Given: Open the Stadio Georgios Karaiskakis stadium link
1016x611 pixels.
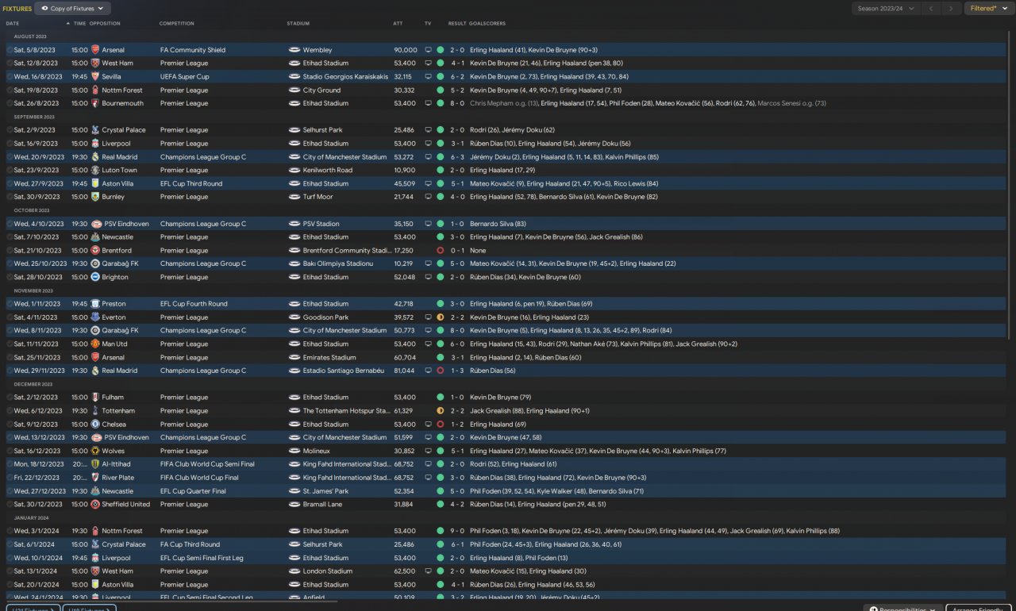Looking at the screenshot, I should click(345, 77).
